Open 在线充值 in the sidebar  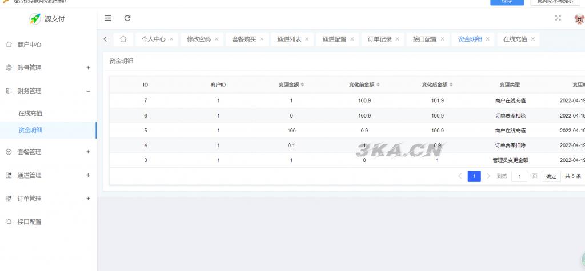point(30,113)
